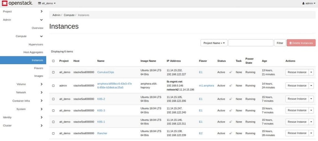
Task: Click the lock icon in K8S-1 row
Action: pos(231,122)
